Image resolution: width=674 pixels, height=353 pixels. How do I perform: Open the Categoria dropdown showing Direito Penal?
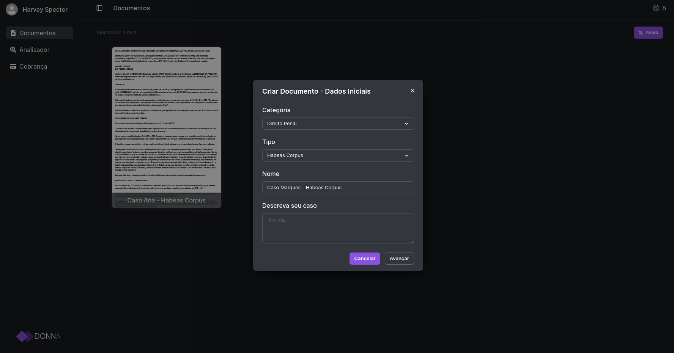tap(338, 124)
